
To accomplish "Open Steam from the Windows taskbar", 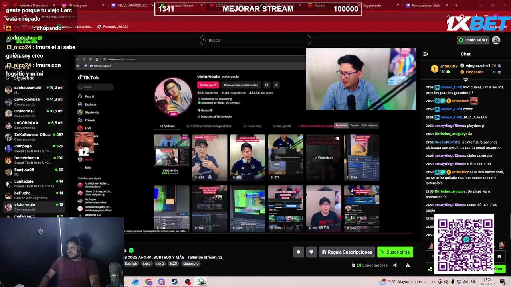I will tap(175, 282).
